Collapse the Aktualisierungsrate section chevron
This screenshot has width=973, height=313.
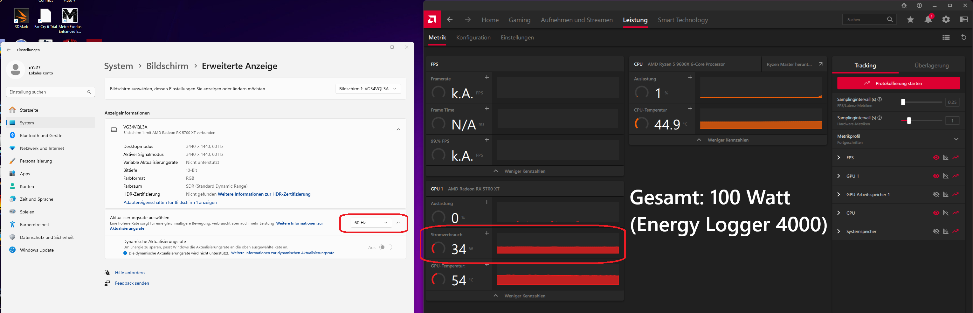[x=398, y=223]
